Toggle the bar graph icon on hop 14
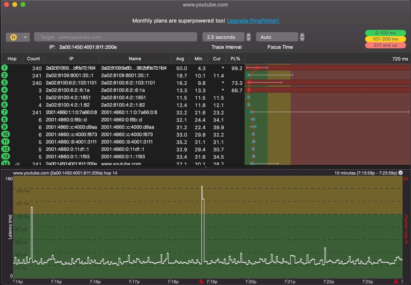This screenshot has width=411, height=285. (17, 164)
